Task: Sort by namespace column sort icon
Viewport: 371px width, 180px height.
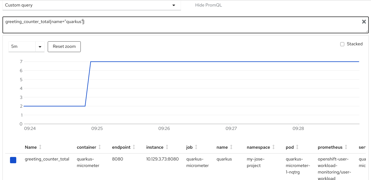Action: pyautogui.click(x=273, y=147)
